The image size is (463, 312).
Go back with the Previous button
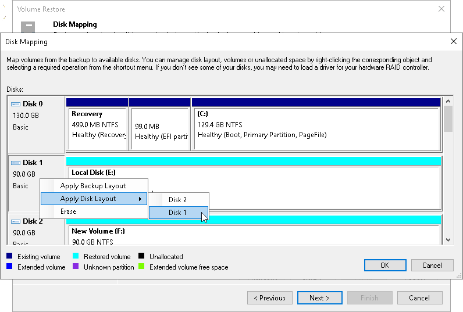click(x=270, y=298)
